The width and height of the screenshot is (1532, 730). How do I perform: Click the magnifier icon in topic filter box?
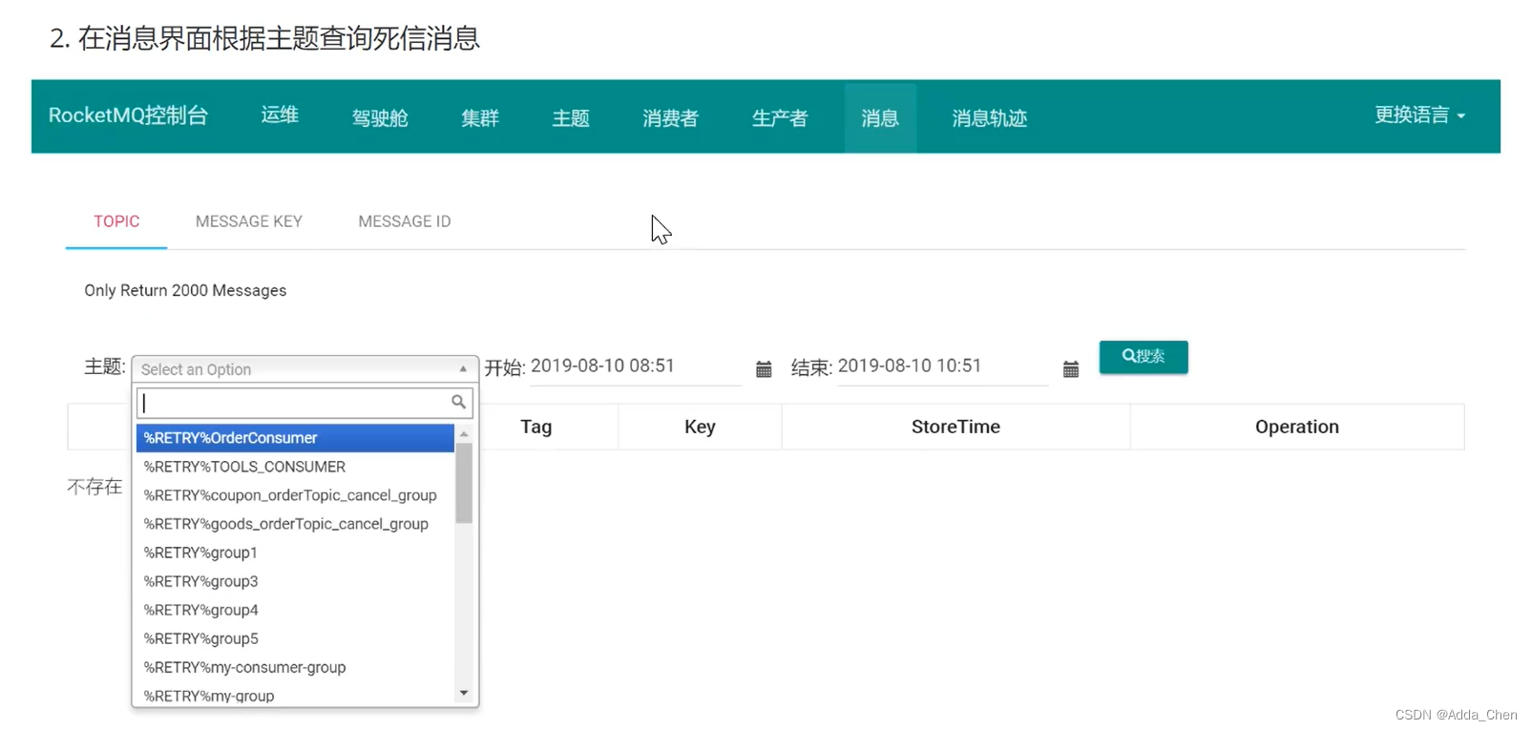point(459,403)
